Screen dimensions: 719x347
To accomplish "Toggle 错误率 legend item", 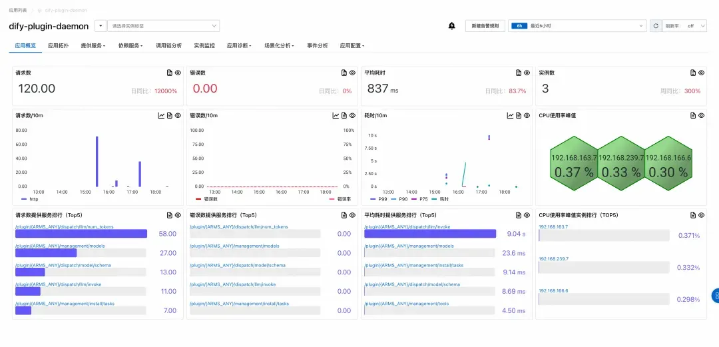I will coord(339,199).
